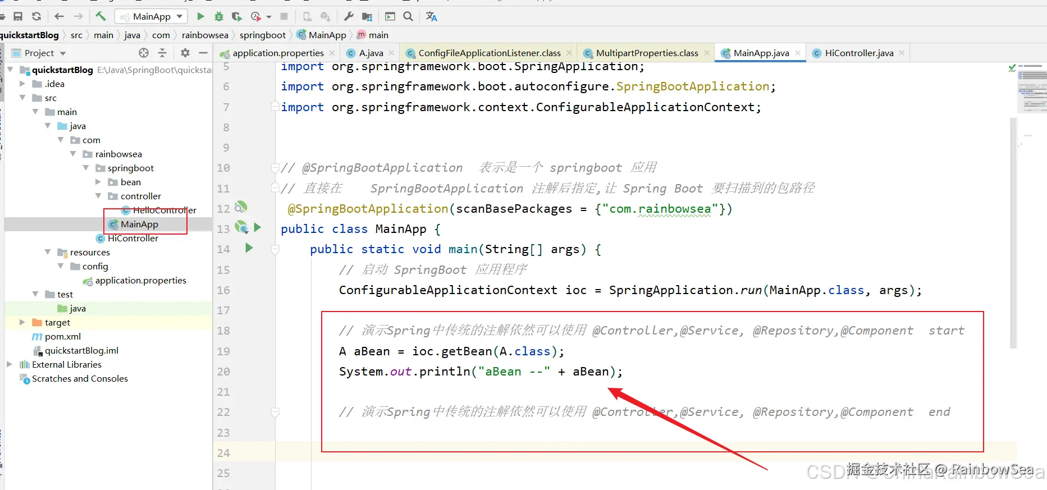Click the rainbowsea breadcrumb

tap(205, 35)
